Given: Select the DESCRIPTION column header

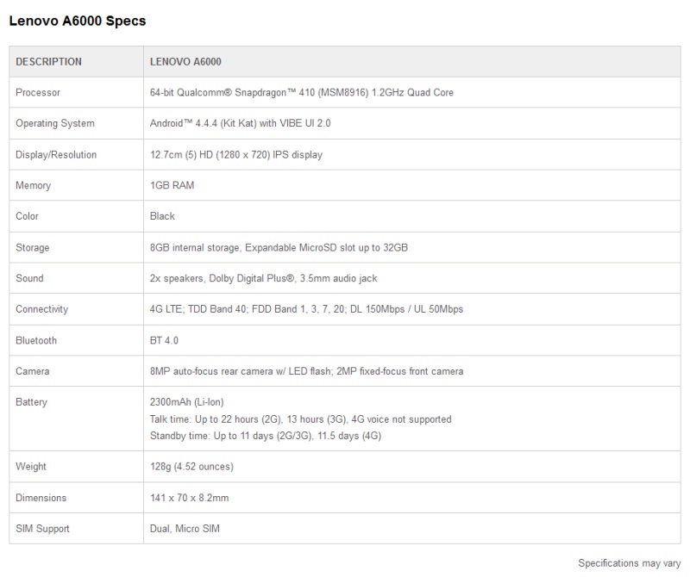Looking at the screenshot, I should point(49,61).
